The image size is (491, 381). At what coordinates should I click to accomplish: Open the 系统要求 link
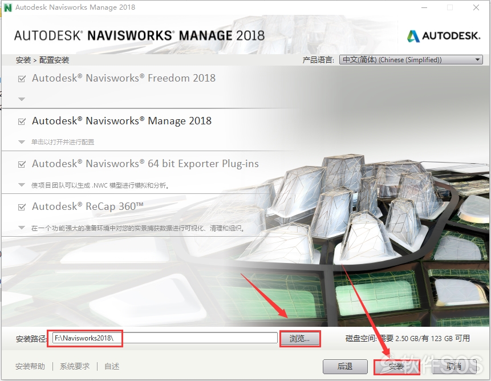point(75,366)
